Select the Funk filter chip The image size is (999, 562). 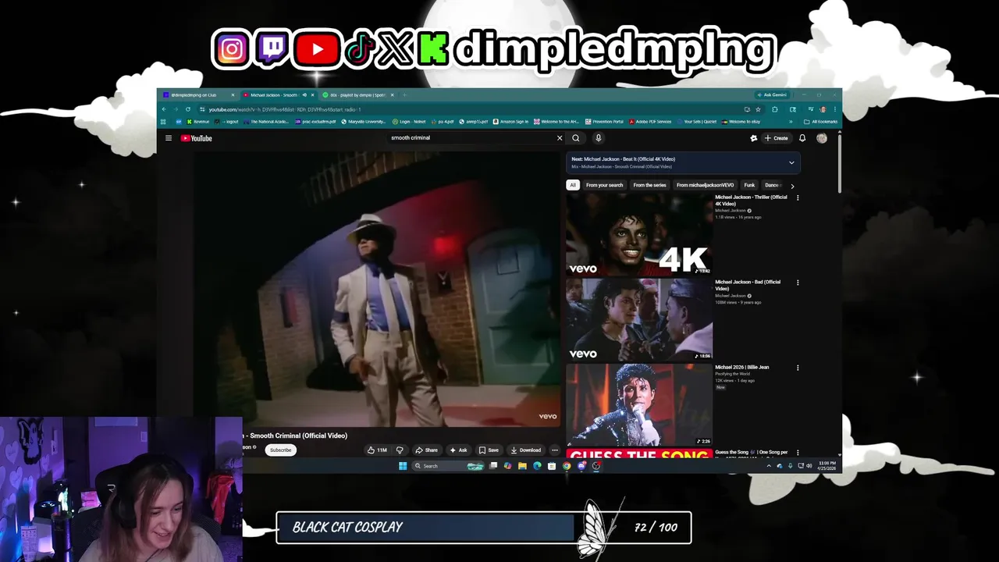point(749,185)
